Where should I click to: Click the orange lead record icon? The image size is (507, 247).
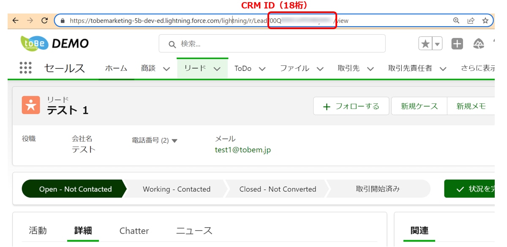(x=31, y=105)
